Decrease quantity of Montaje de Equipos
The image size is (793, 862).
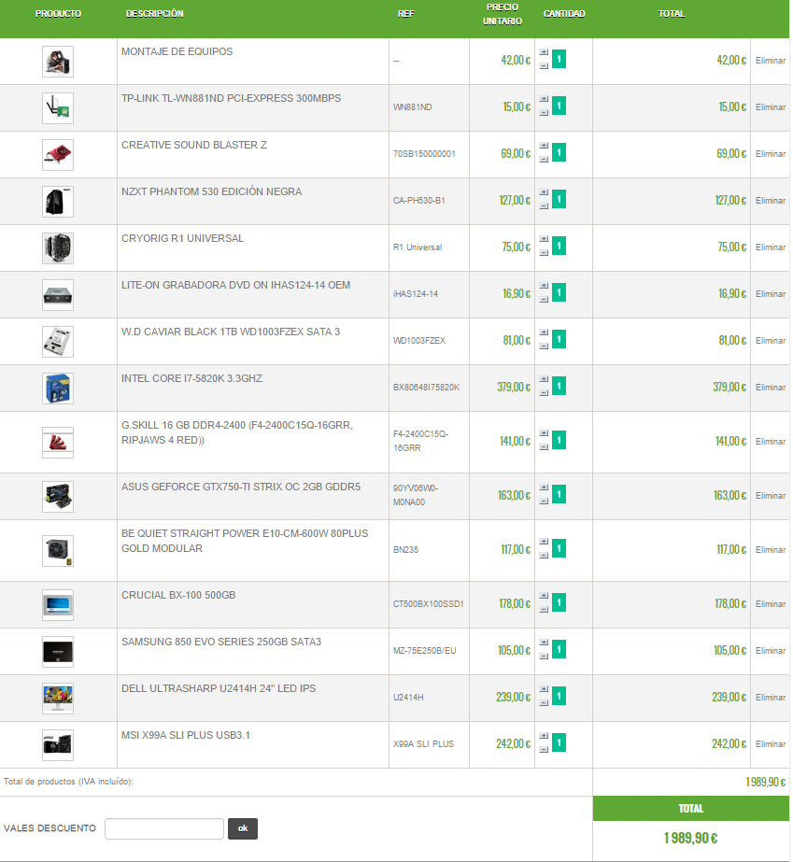click(544, 66)
